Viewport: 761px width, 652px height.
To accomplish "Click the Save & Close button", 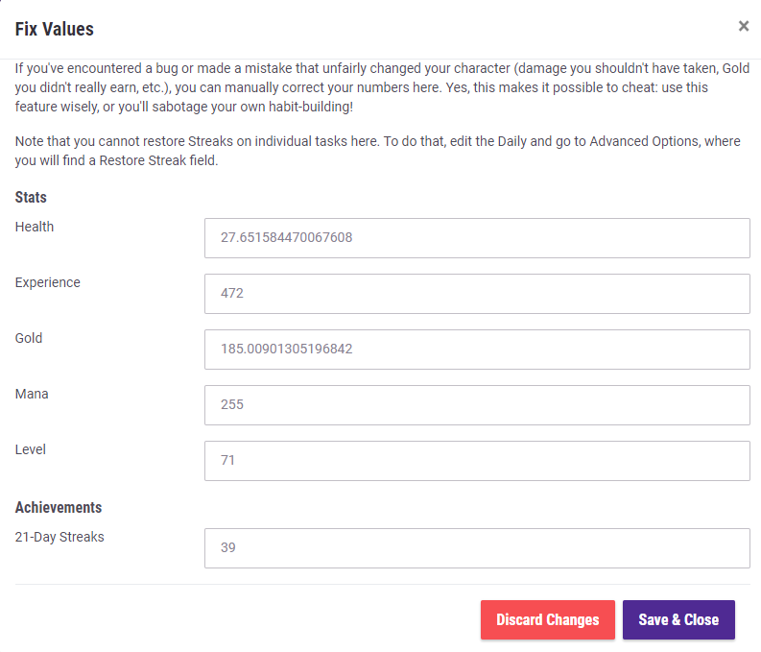I will pyautogui.click(x=678, y=620).
